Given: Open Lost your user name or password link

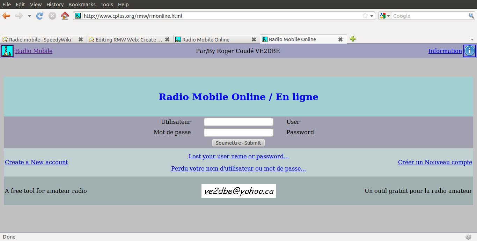Looking at the screenshot, I should (239, 156).
